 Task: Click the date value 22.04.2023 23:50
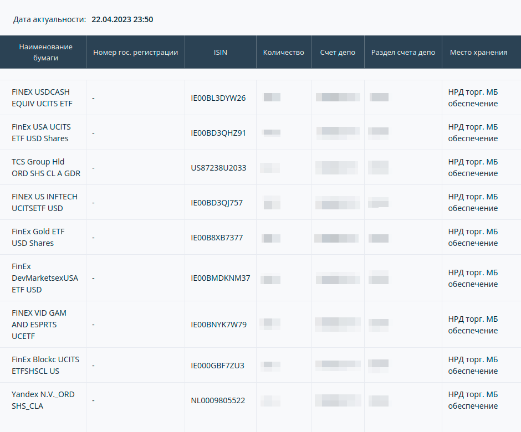coord(122,19)
